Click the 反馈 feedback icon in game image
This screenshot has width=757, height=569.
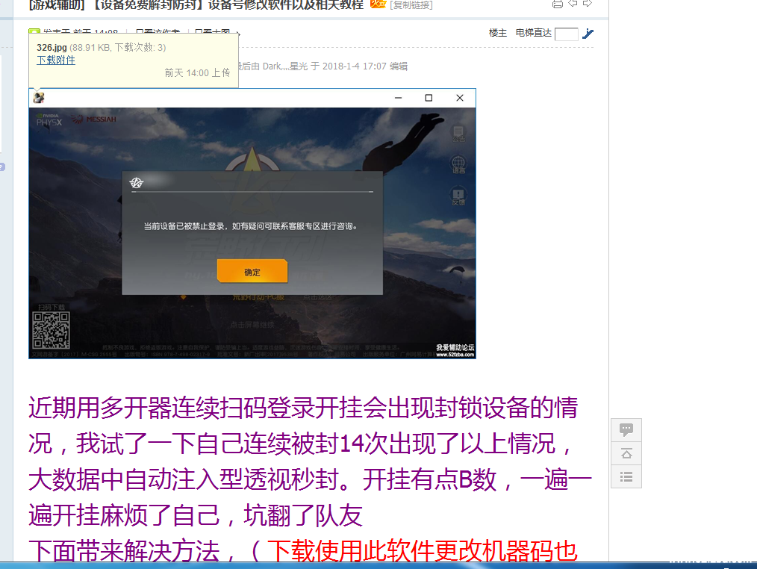pos(458,196)
